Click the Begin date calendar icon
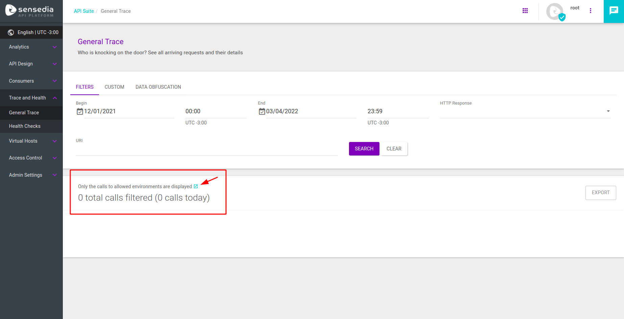Screen dimensions: 624x319 [80, 112]
